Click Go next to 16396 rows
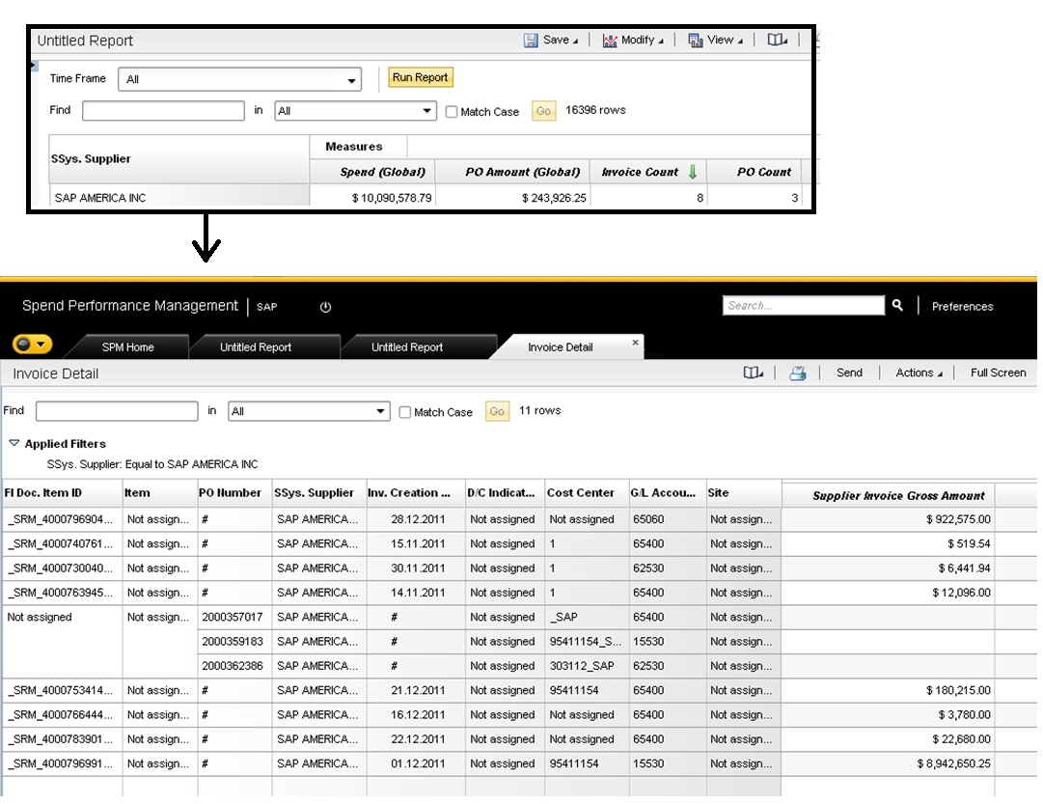Image resolution: width=1043 pixels, height=804 pixels. (x=543, y=110)
